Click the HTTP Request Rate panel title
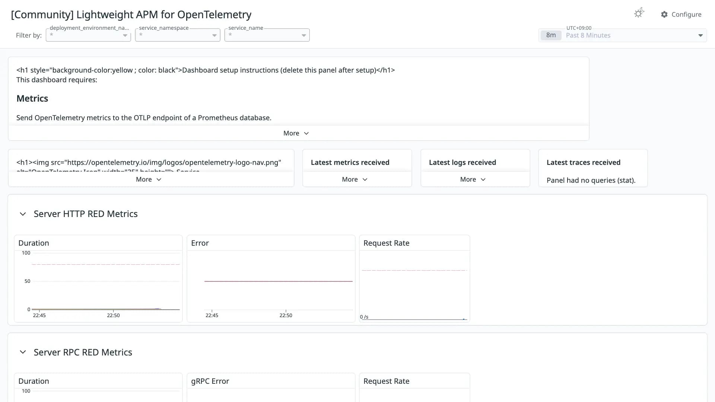Image resolution: width=715 pixels, height=402 pixels. [x=386, y=243]
